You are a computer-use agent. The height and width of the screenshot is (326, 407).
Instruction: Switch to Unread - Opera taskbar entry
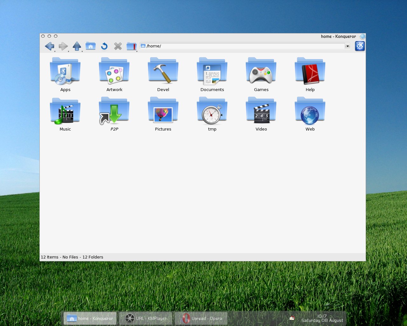coord(201,318)
